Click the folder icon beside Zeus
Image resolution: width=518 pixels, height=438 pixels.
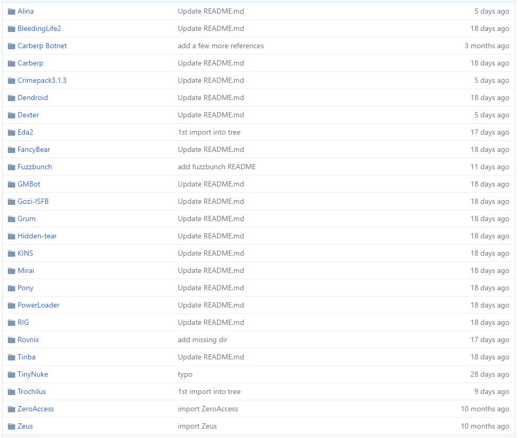pyautogui.click(x=12, y=426)
